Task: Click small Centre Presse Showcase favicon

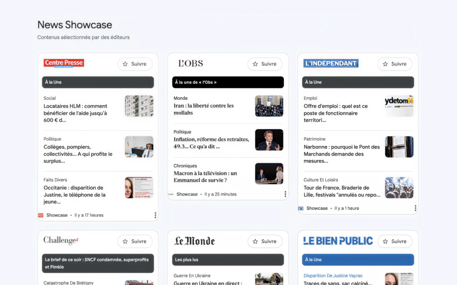Action: 41,215
